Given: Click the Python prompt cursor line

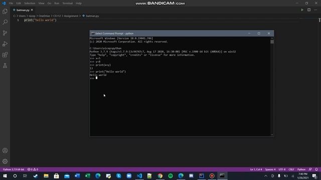Looking at the screenshot, I should coord(93,78).
